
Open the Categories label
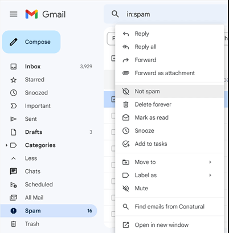[40, 145]
